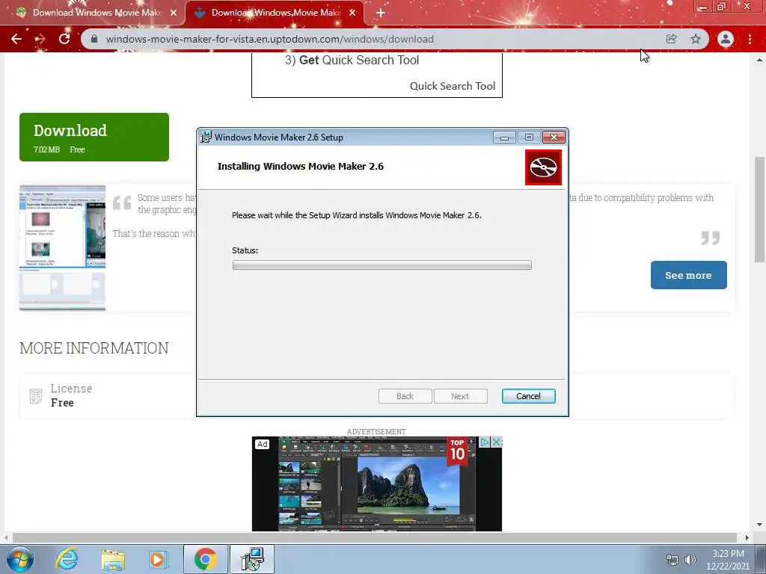Switch to the first Download Windows Movie Maker tab

click(x=93, y=13)
